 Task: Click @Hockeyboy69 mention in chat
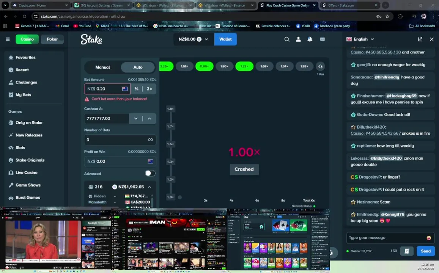point(401,96)
